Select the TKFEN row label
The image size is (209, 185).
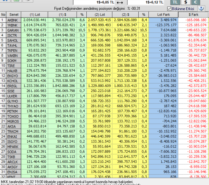click(x=14, y=51)
